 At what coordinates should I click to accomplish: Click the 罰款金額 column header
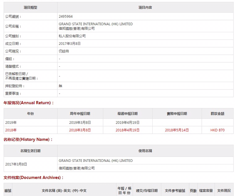[x=217, y=114]
